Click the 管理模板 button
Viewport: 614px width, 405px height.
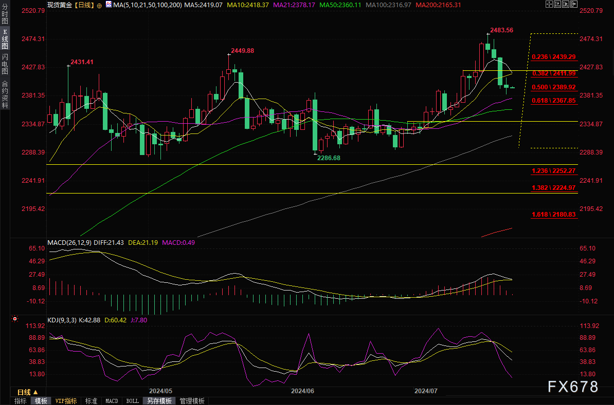tap(192, 401)
